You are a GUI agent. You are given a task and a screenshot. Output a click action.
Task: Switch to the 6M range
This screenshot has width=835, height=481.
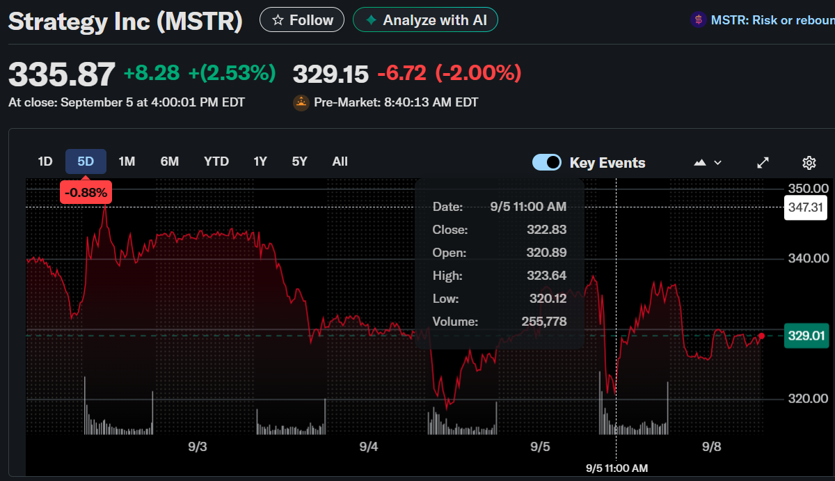click(x=170, y=161)
